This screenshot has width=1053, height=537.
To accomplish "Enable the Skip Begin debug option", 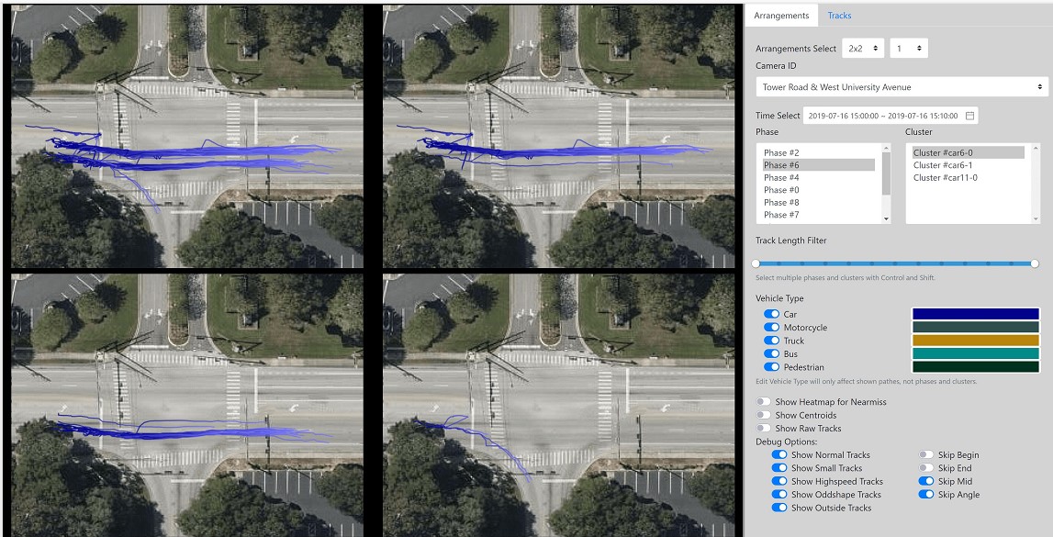I will pos(926,455).
